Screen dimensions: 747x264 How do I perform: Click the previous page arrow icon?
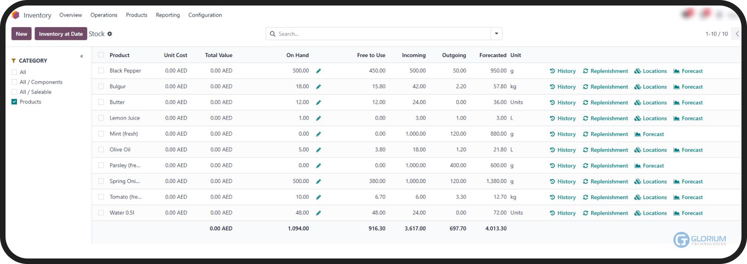737,34
